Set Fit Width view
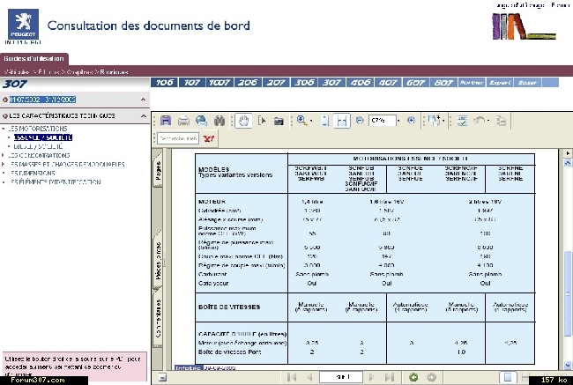 [x=342, y=121]
